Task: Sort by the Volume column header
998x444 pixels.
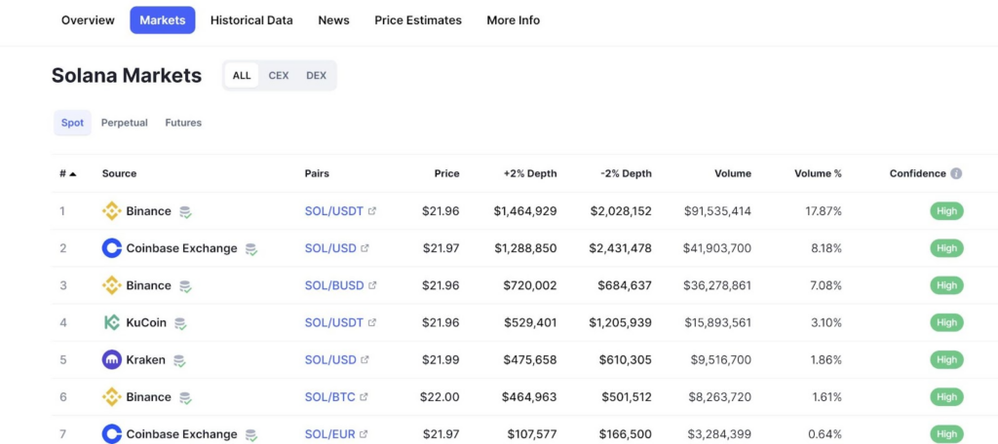Action: click(733, 173)
